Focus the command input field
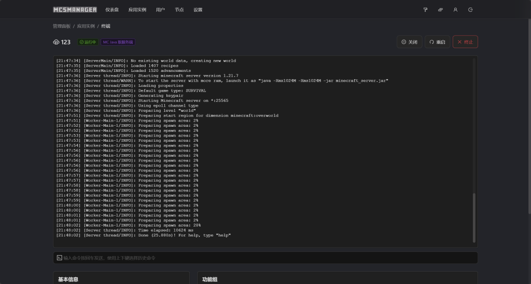 click(x=265, y=258)
